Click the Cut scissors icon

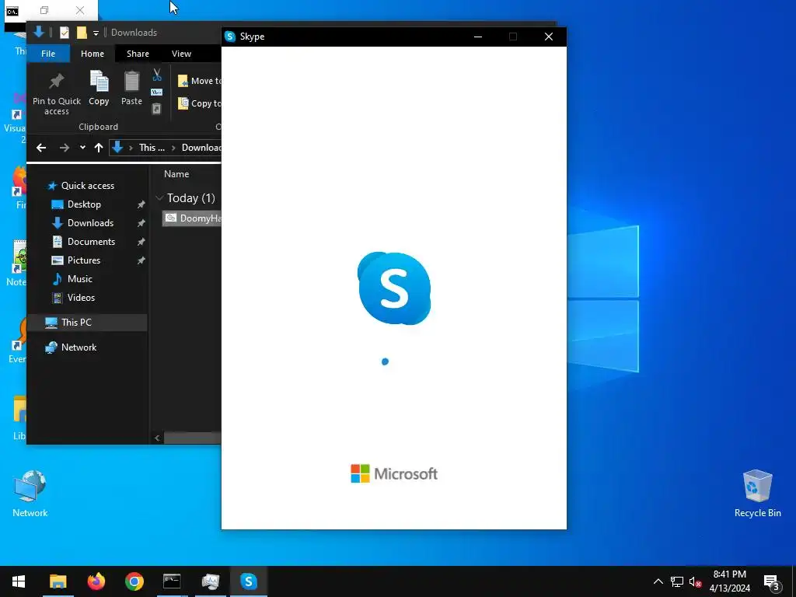pos(157,75)
